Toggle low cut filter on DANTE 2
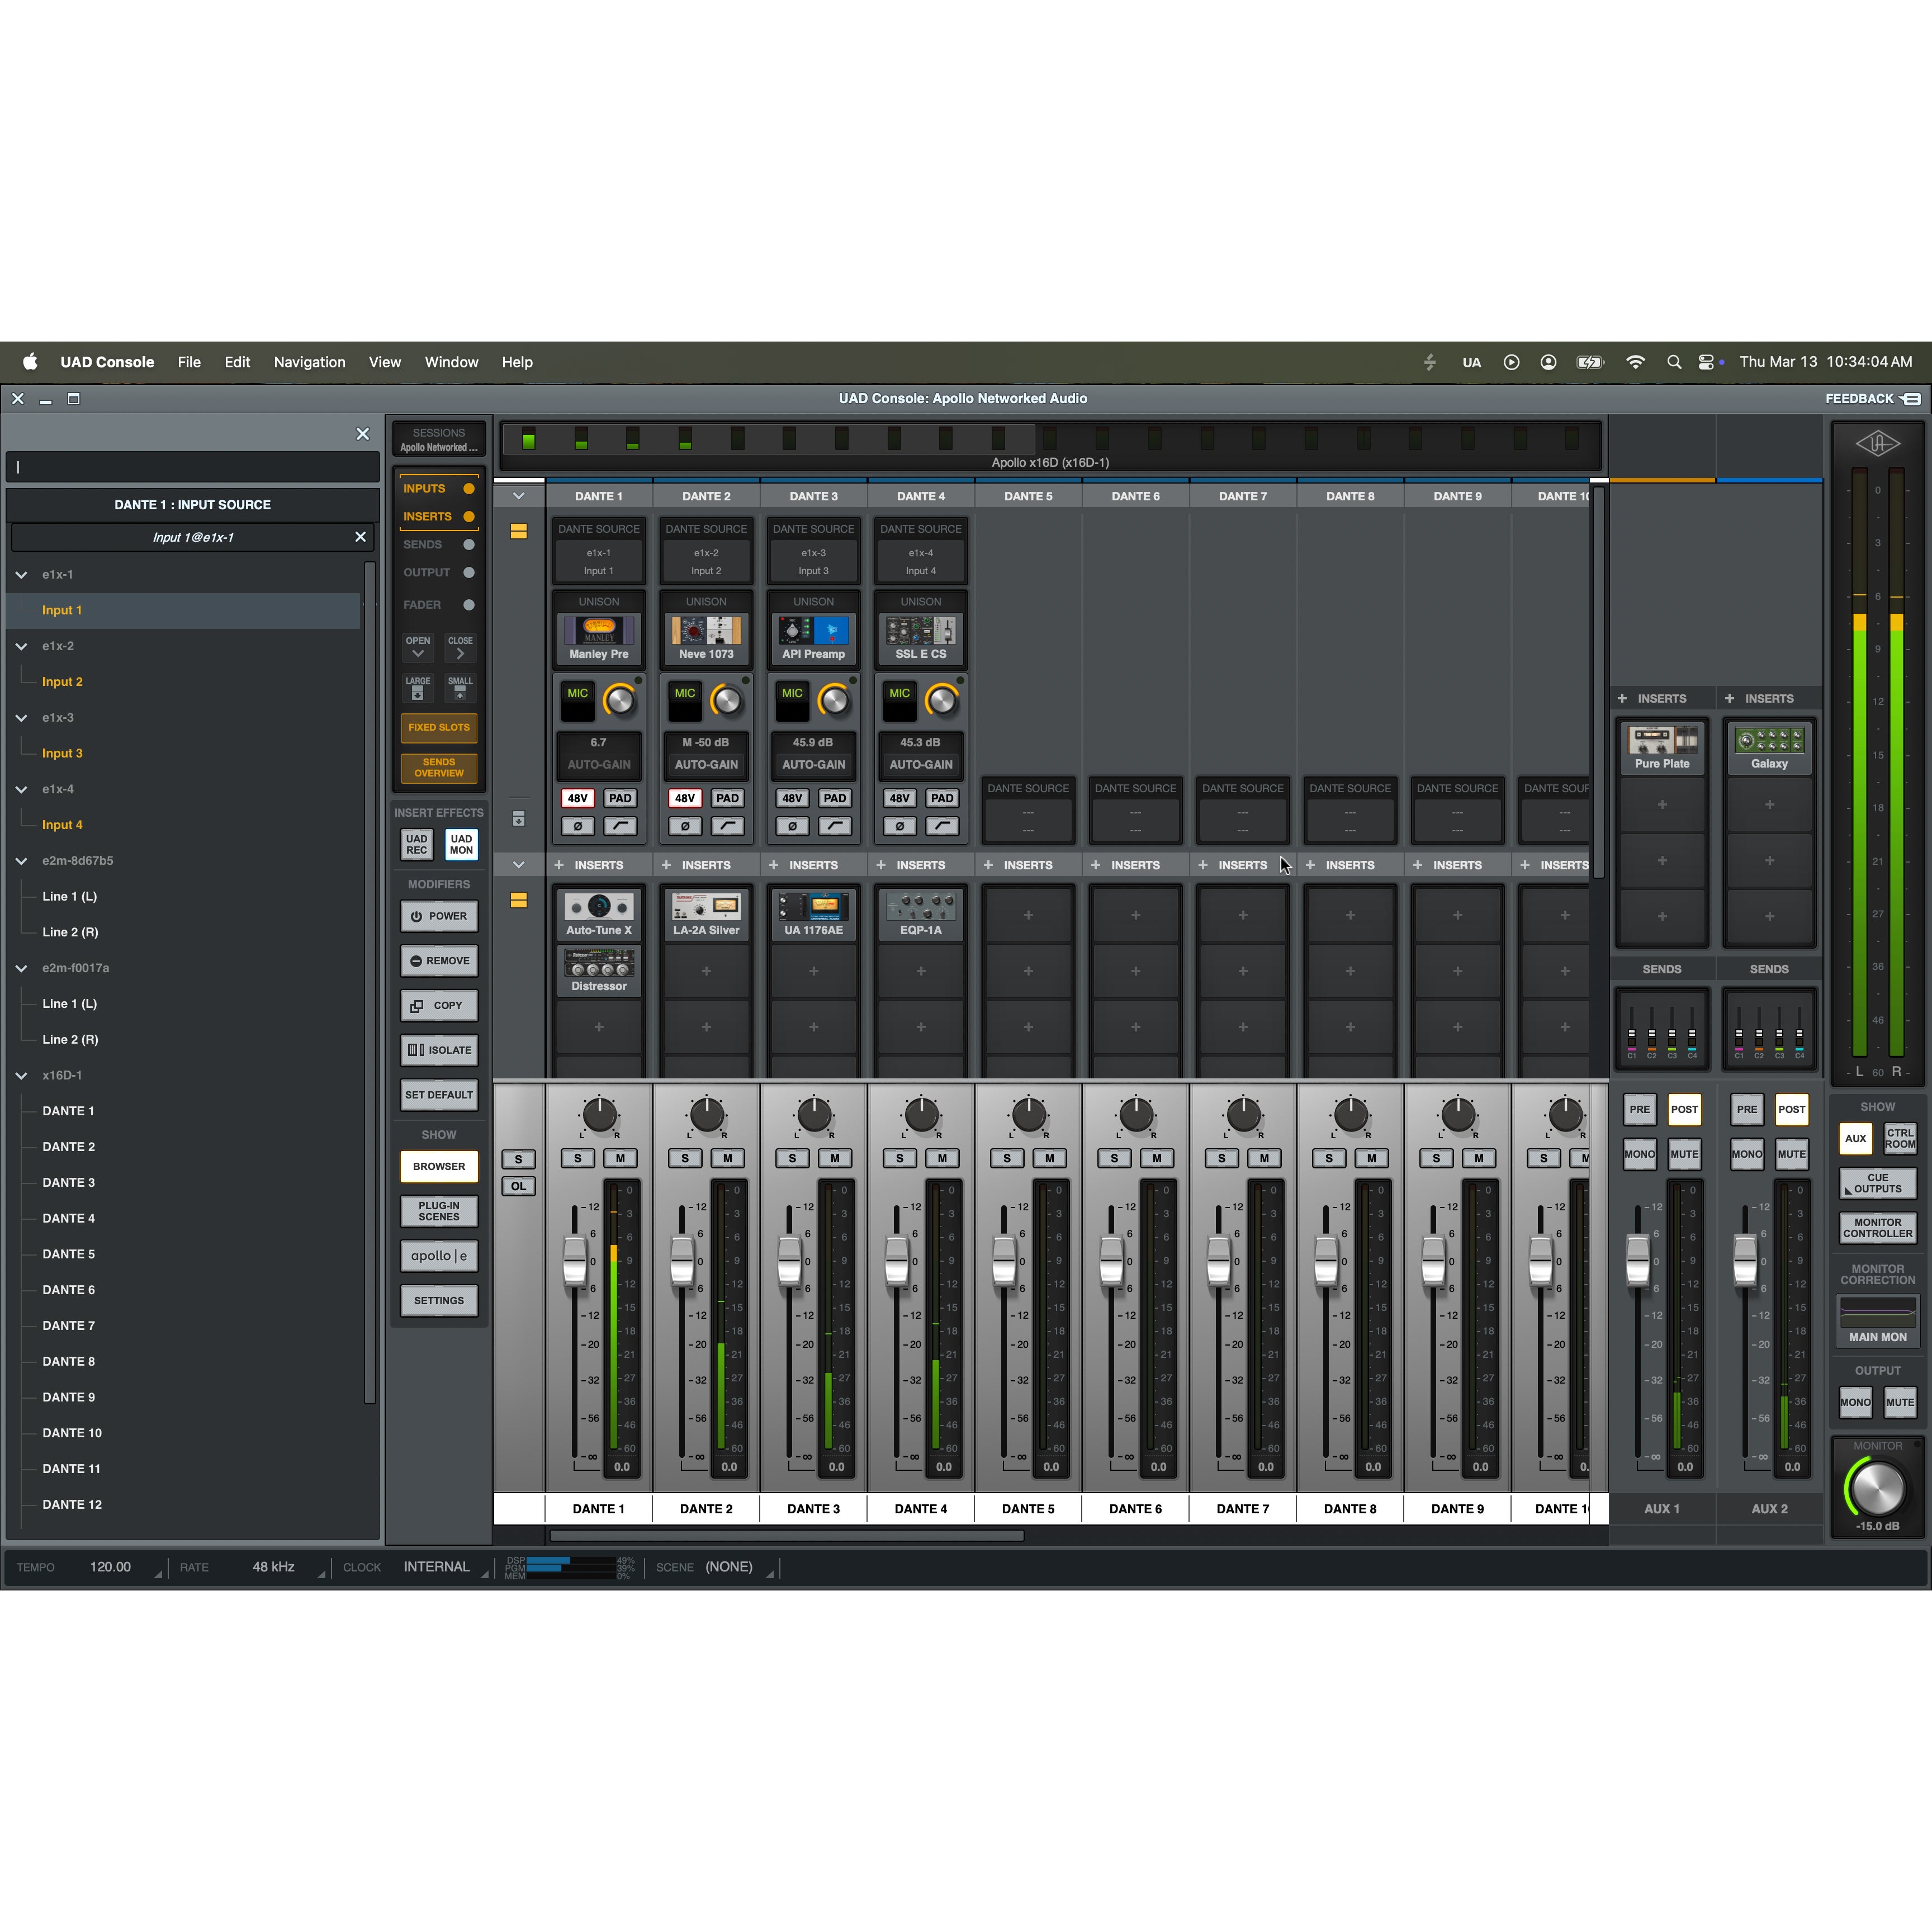 [x=727, y=826]
